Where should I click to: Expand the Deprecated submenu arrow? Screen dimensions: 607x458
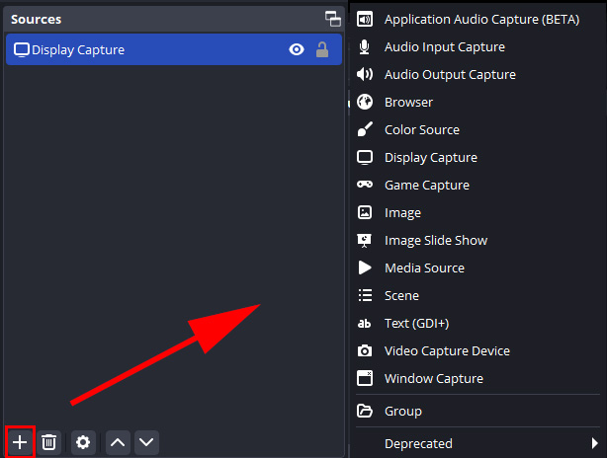(594, 443)
